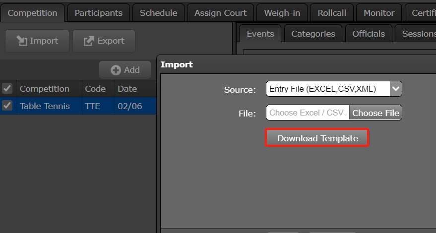Go to the Assign Court tab

[220, 13]
